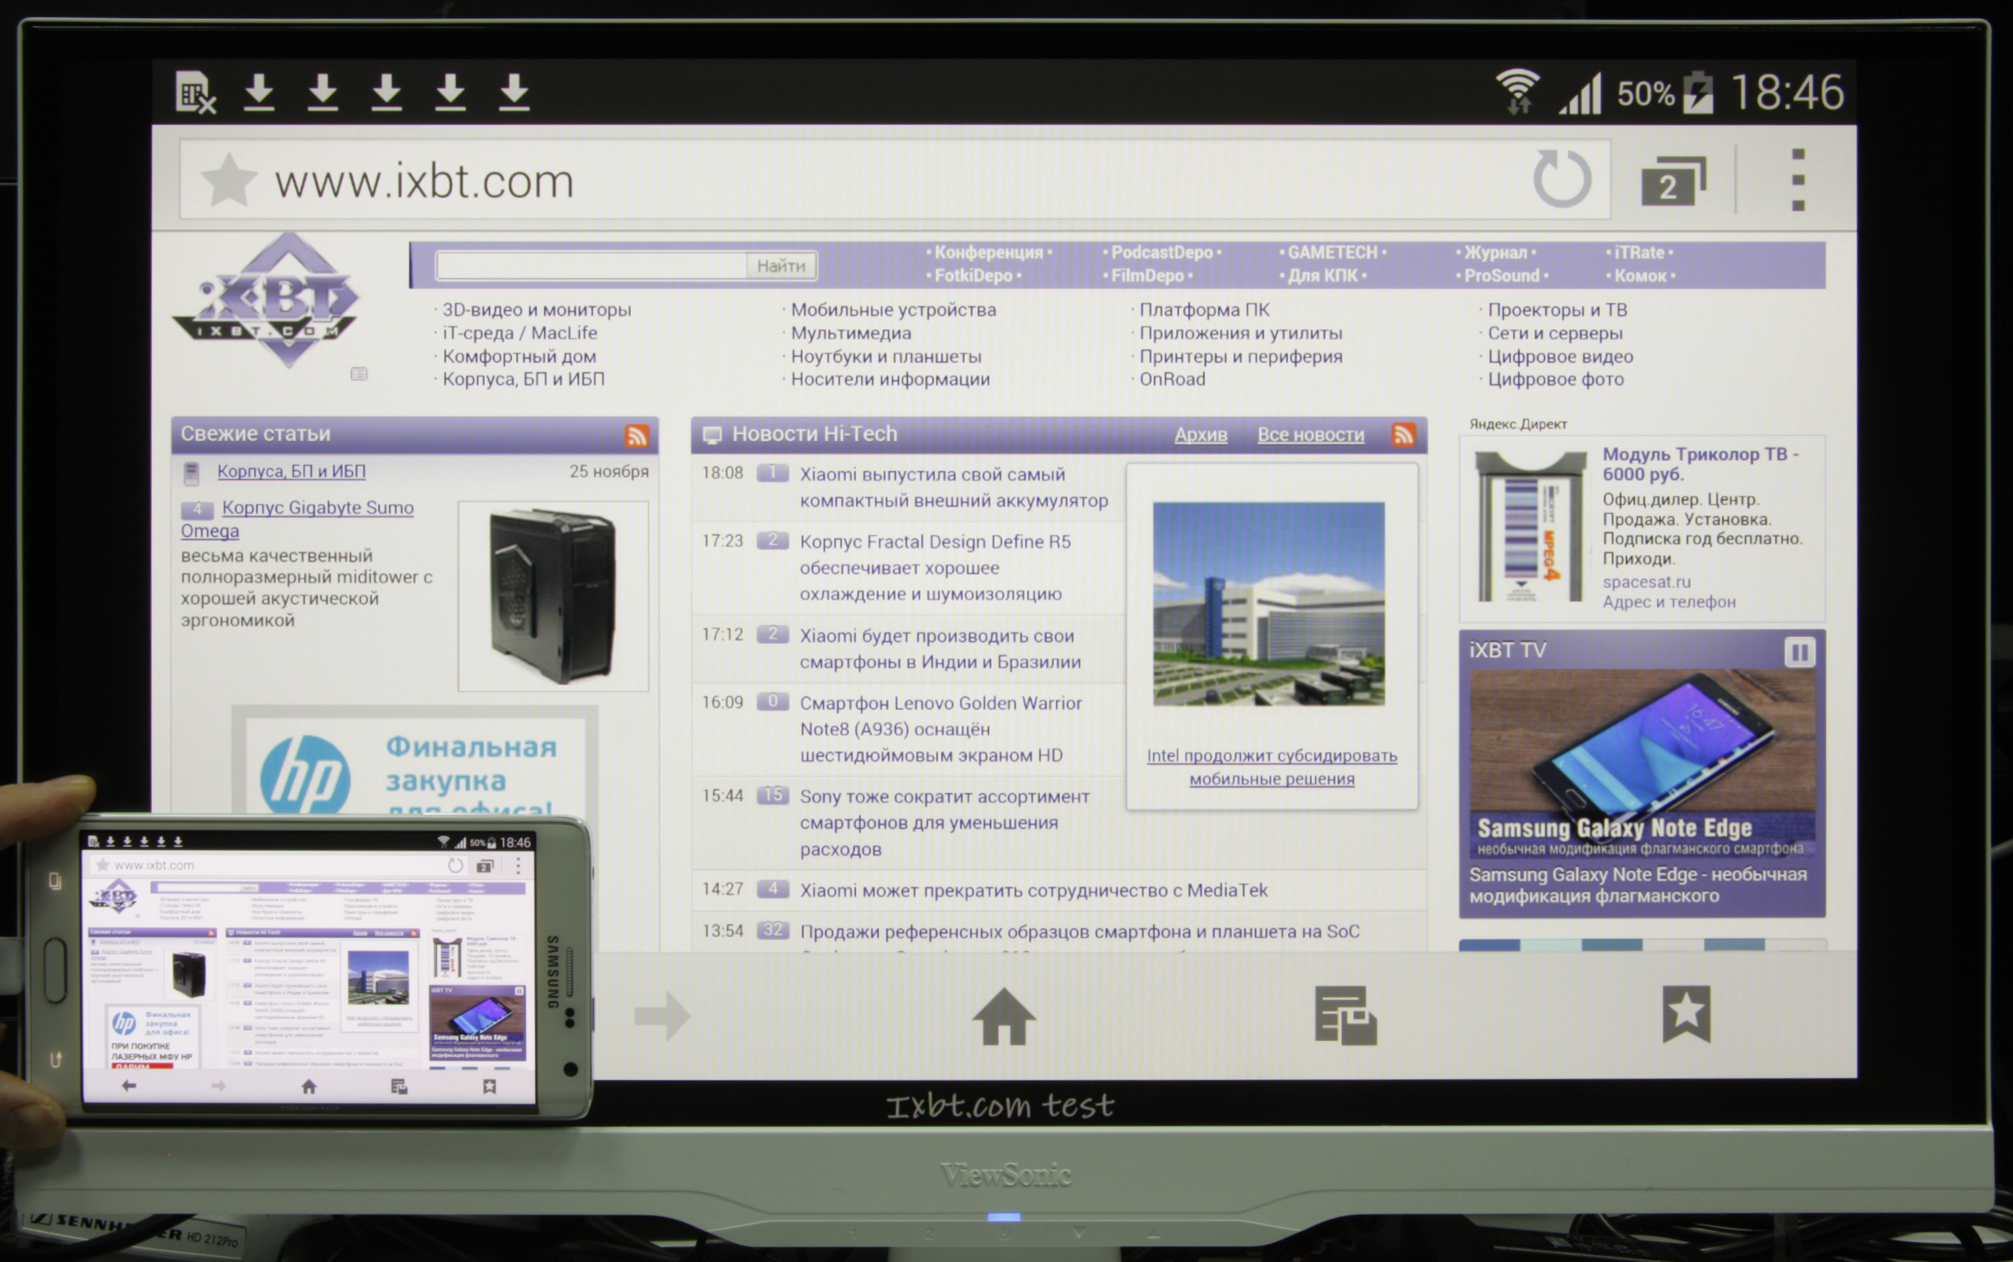Open the Проекторы и ТВ section
The image size is (2013, 1262).
(1556, 310)
